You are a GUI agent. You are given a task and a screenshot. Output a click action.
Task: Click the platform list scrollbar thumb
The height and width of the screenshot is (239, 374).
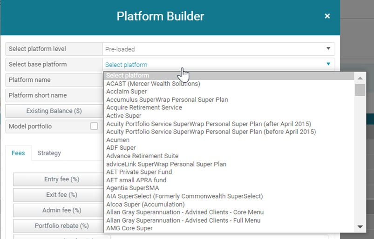360,90
